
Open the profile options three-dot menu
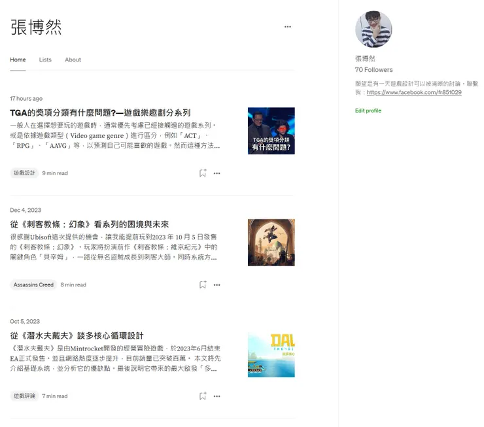287,27
